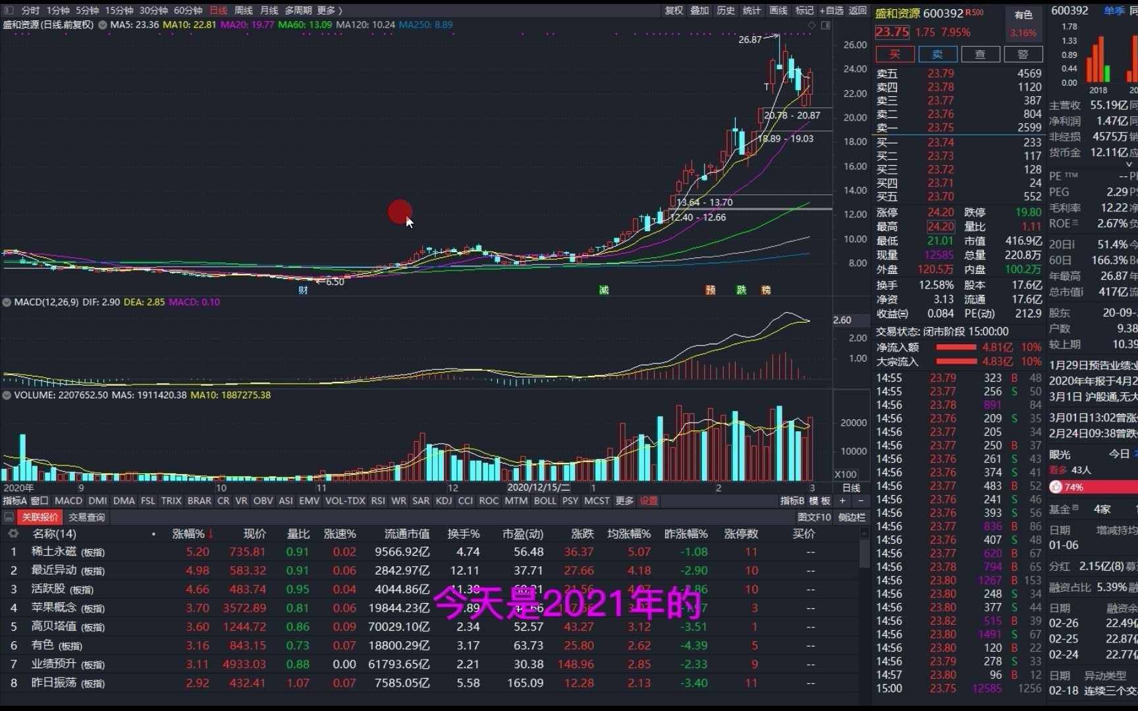Click the 日线 label at timeline end
1138x711 pixels.
(852, 488)
